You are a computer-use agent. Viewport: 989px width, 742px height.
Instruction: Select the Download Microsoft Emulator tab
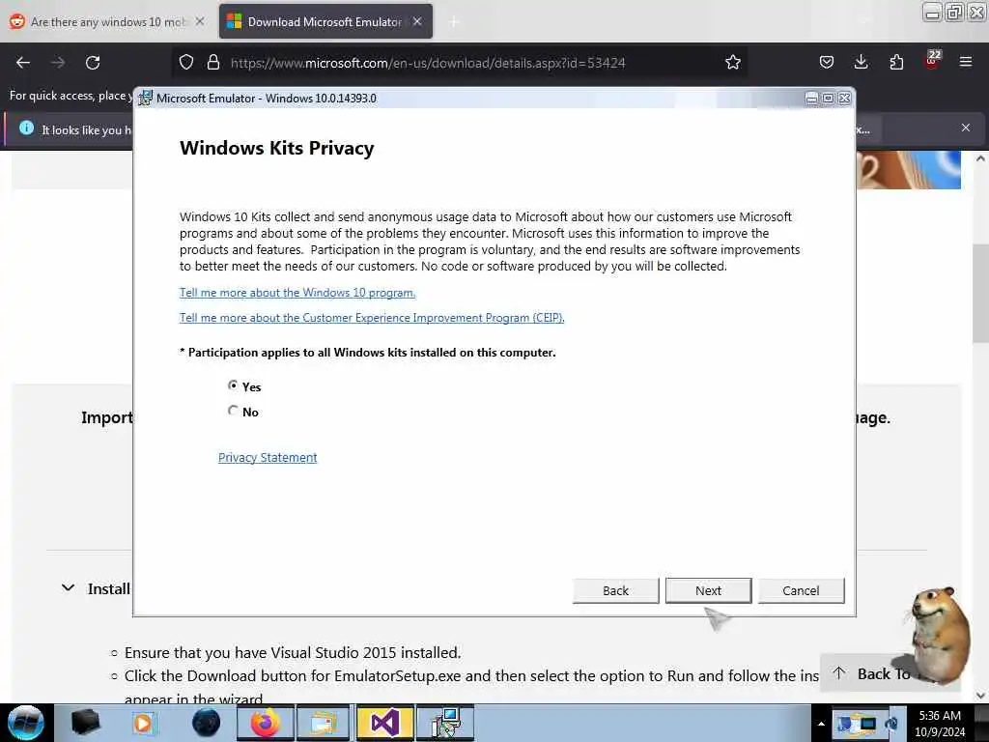click(325, 21)
